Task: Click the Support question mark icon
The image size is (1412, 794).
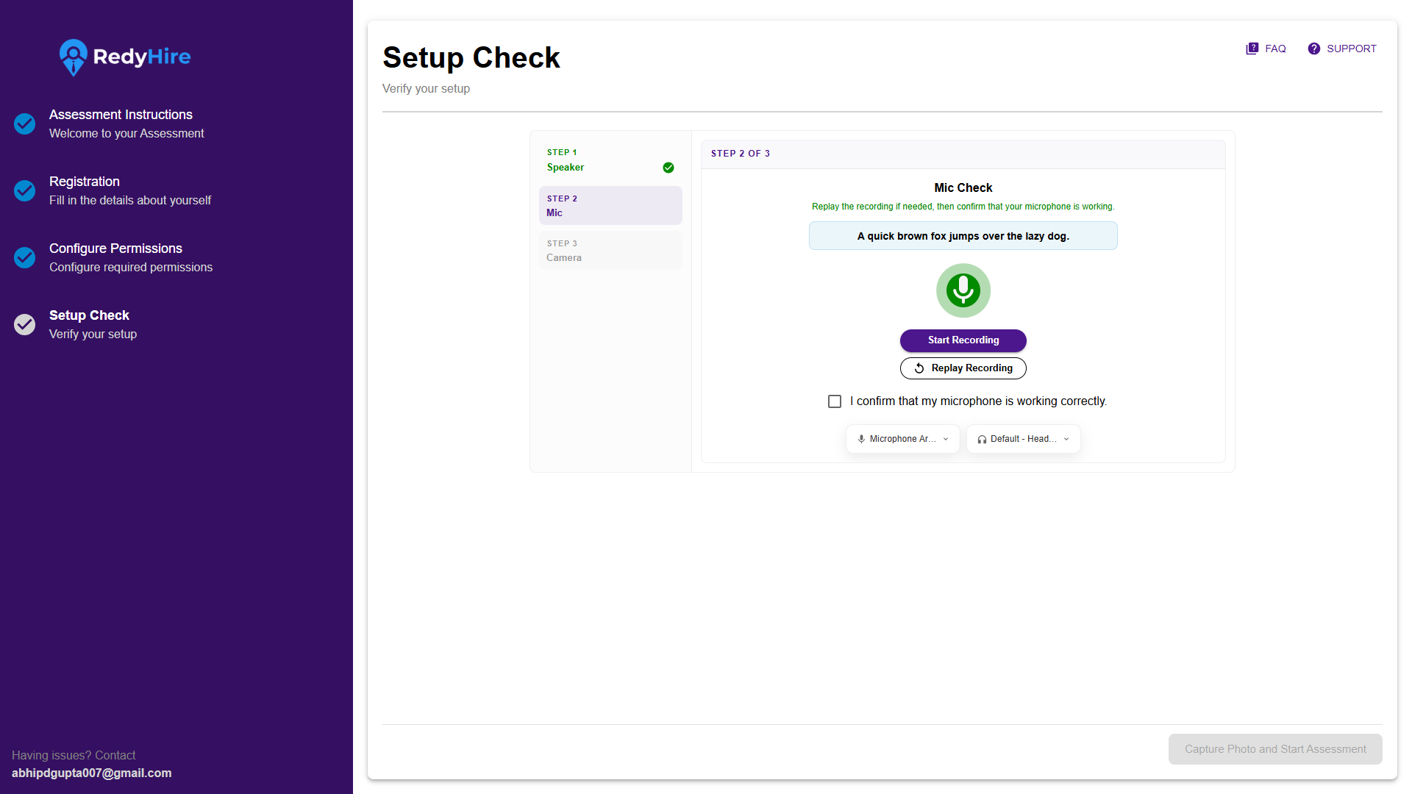Action: [x=1313, y=49]
